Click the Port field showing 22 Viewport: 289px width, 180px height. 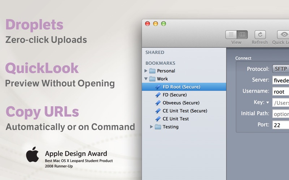pyautogui.click(x=281, y=125)
